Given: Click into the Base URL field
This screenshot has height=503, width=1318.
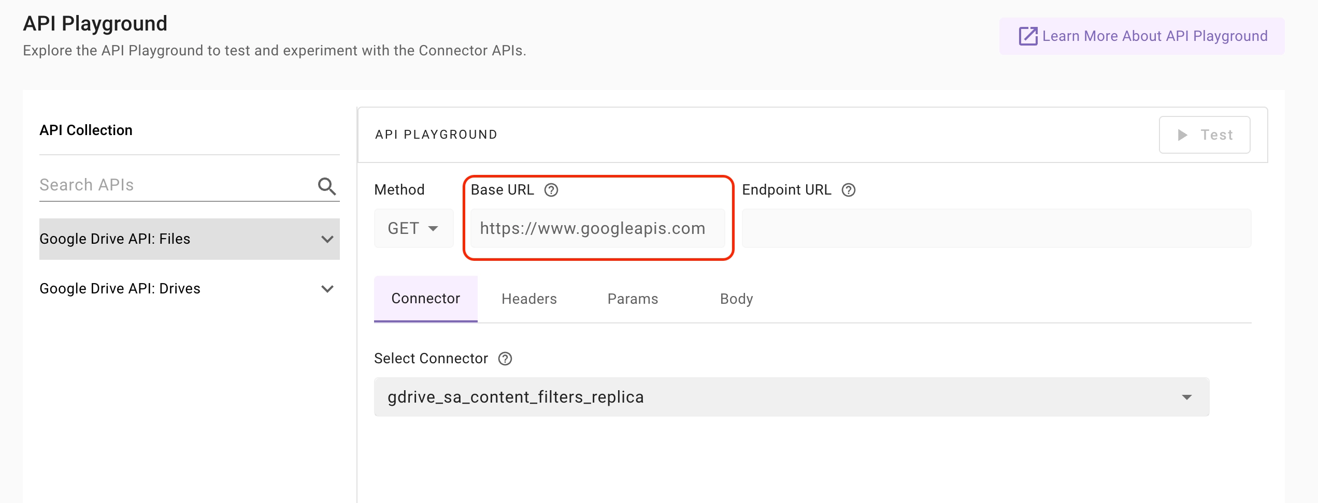Looking at the screenshot, I should (597, 228).
